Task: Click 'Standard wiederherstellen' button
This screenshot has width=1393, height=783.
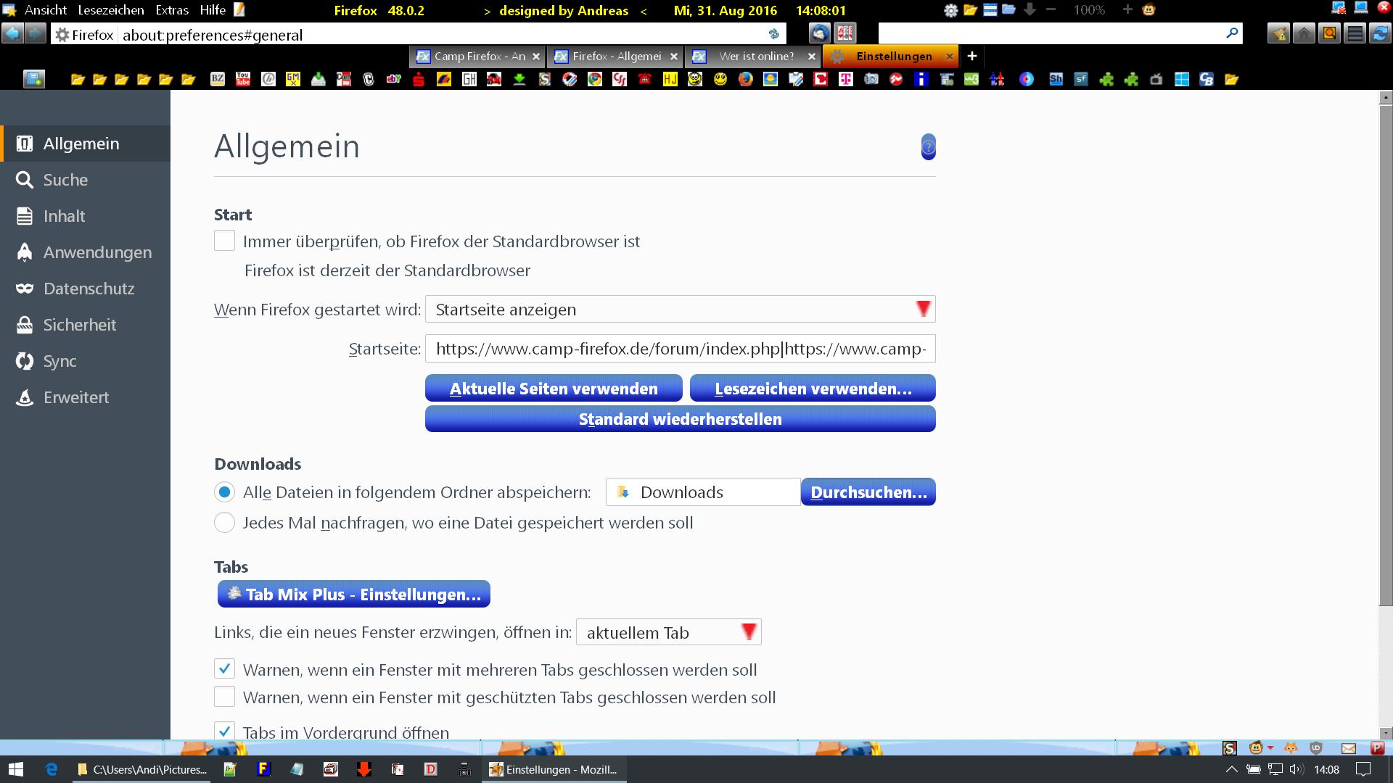Action: pyautogui.click(x=680, y=419)
